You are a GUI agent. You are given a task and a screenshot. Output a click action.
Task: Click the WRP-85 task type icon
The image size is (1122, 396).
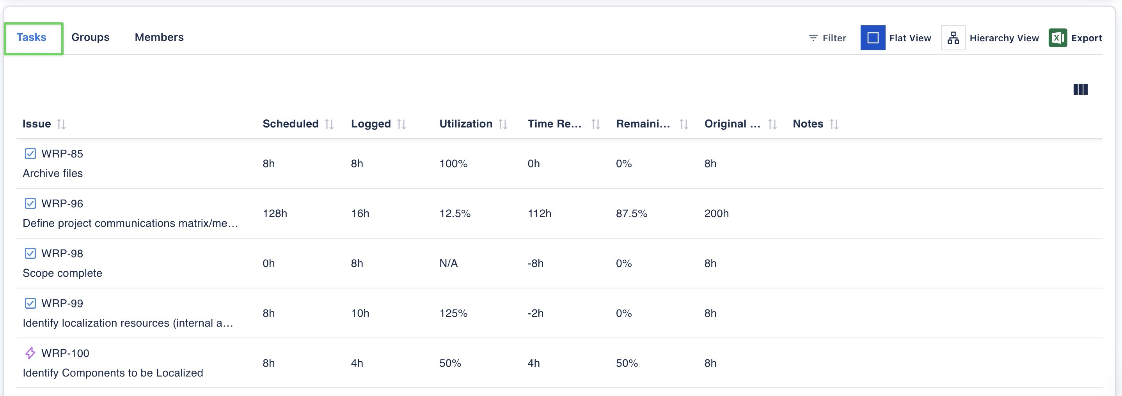[30, 154]
